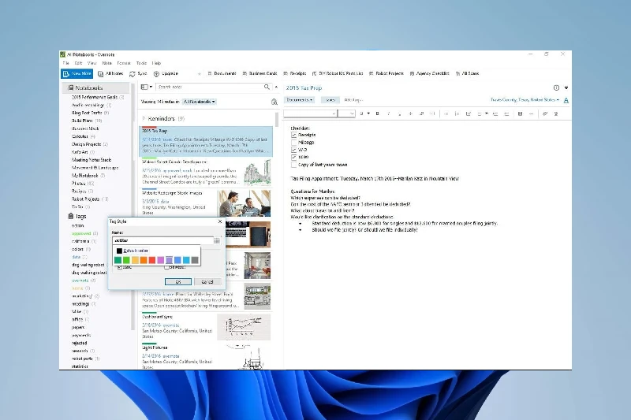Click the Bold formatting icon
Viewport: 631px width, 420px height.
click(377, 113)
